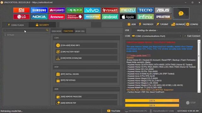Click the date and time in status bar
Image resolution: width=202 pixels, height=113 pixels.
pyautogui.click(x=188, y=111)
